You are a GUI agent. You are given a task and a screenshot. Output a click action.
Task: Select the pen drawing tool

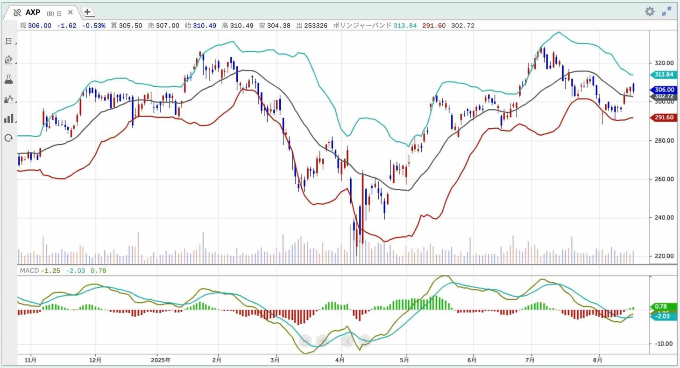pos(8,60)
